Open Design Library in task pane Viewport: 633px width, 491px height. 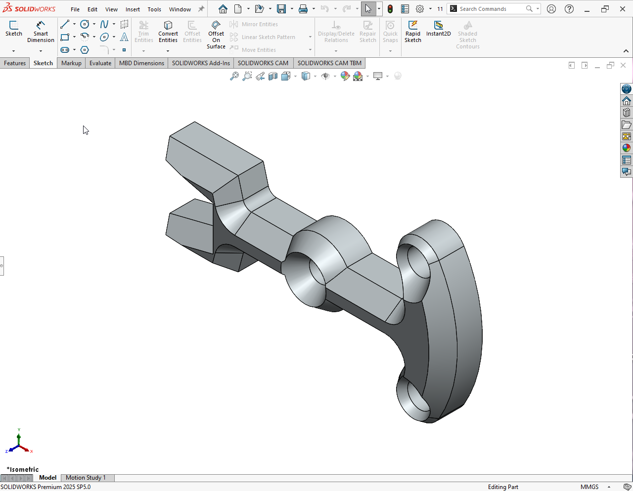(627, 113)
